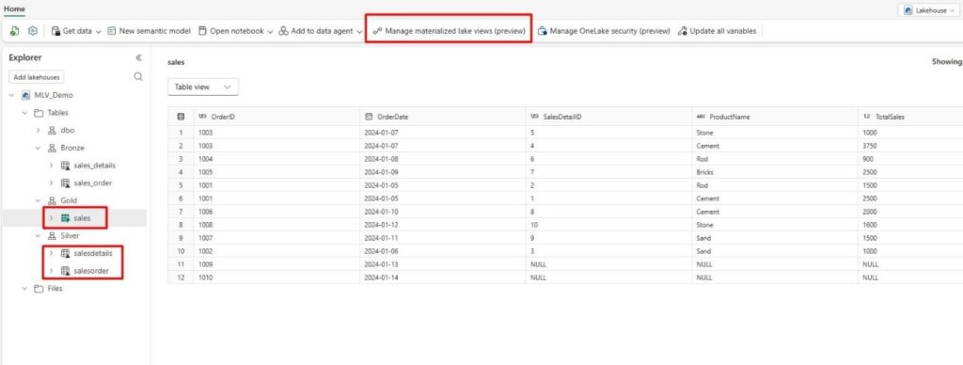Click Manage OneLake security (preview)
The height and width of the screenshot is (365, 963).
604,31
